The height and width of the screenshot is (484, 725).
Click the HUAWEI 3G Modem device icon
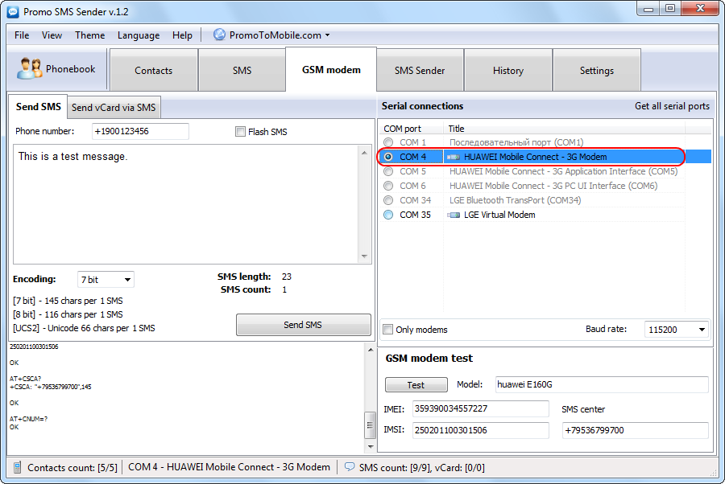click(x=454, y=157)
